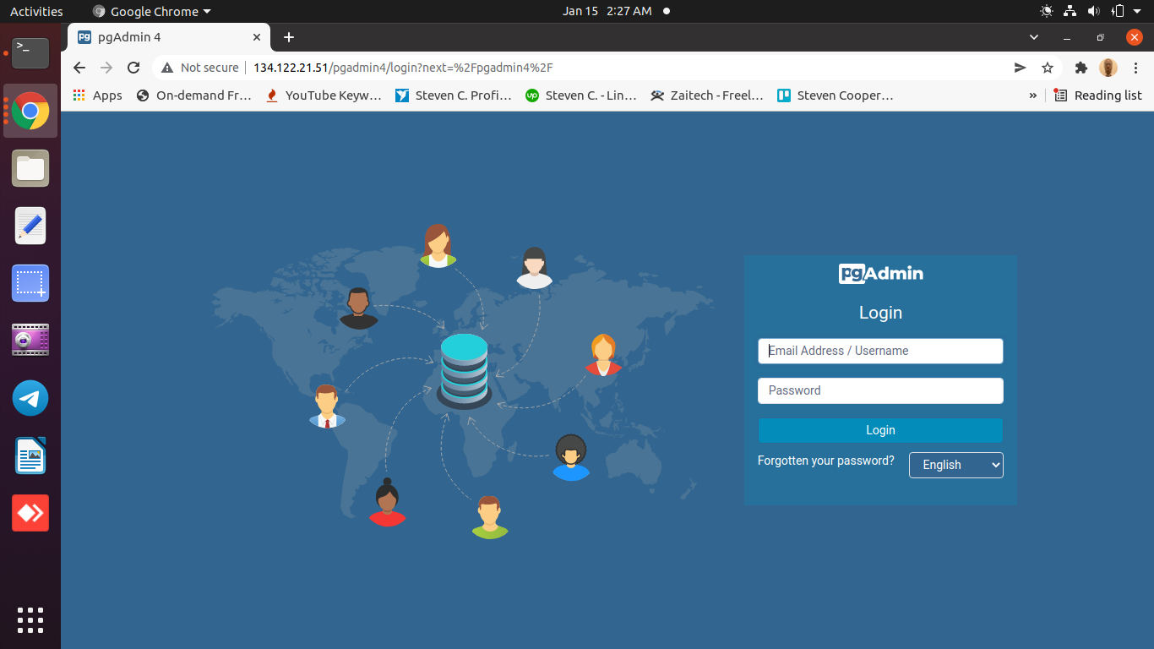The height and width of the screenshot is (649, 1154).
Task: Open the Apps bookmark shortcut
Action: point(98,95)
